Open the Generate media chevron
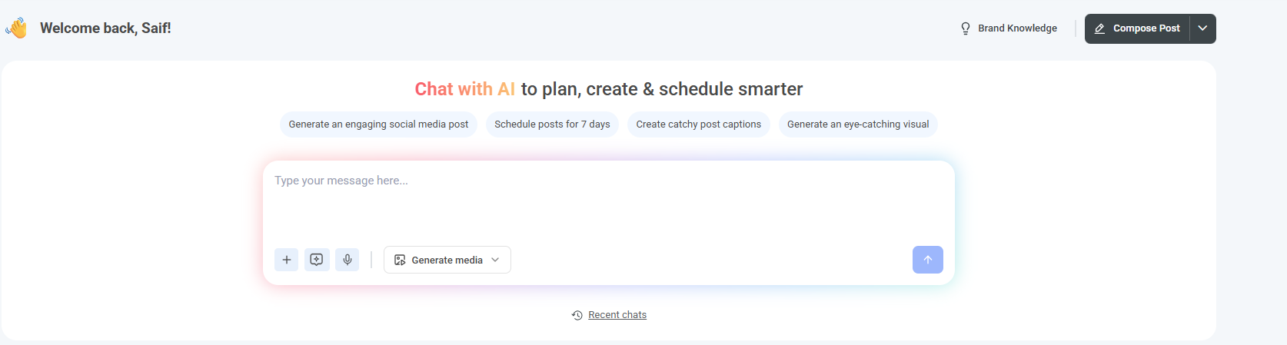 pos(495,260)
